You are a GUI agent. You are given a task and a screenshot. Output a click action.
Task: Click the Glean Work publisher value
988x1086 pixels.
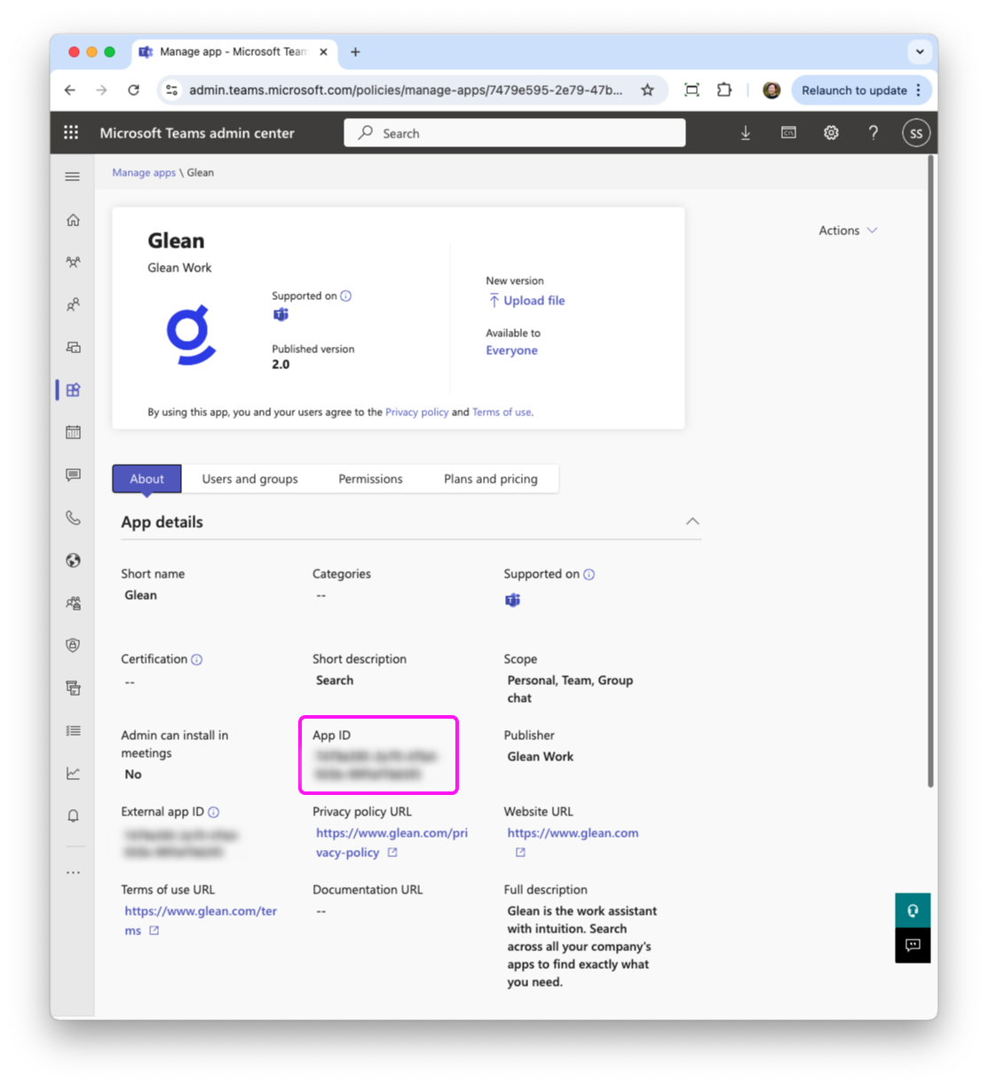tap(541, 757)
